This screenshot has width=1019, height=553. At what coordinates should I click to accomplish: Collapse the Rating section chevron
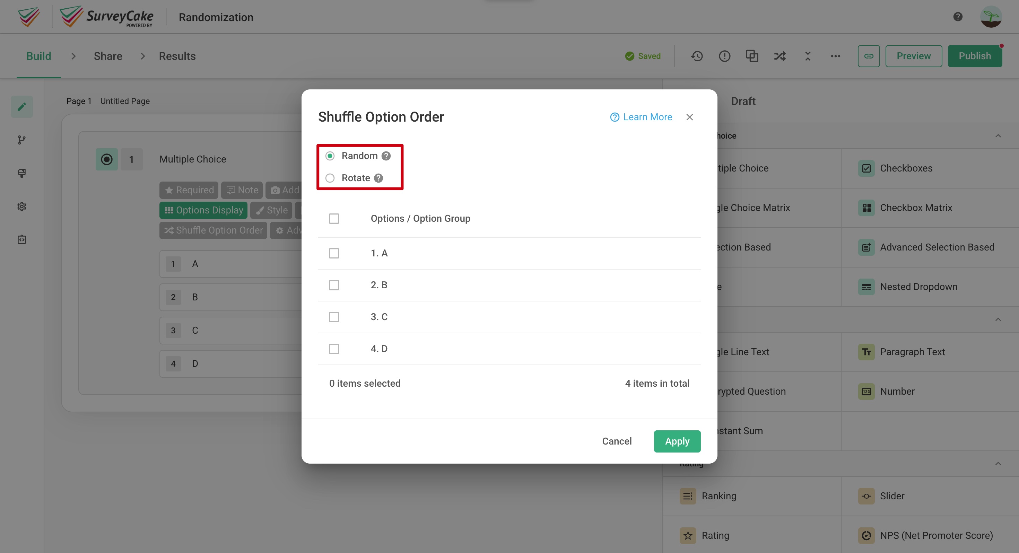pyautogui.click(x=998, y=463)
